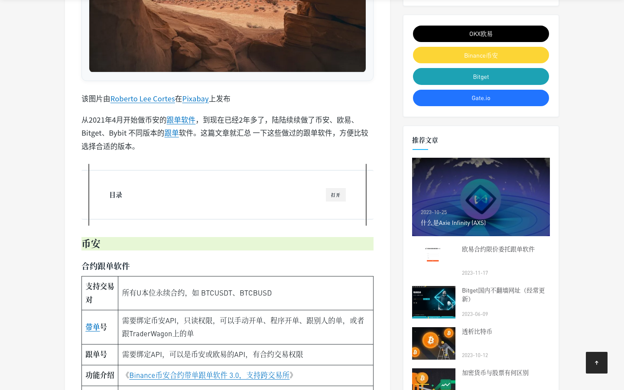
Task: Open the 带单 link in table
Action: pyautogui.click(x=93, y=327)
